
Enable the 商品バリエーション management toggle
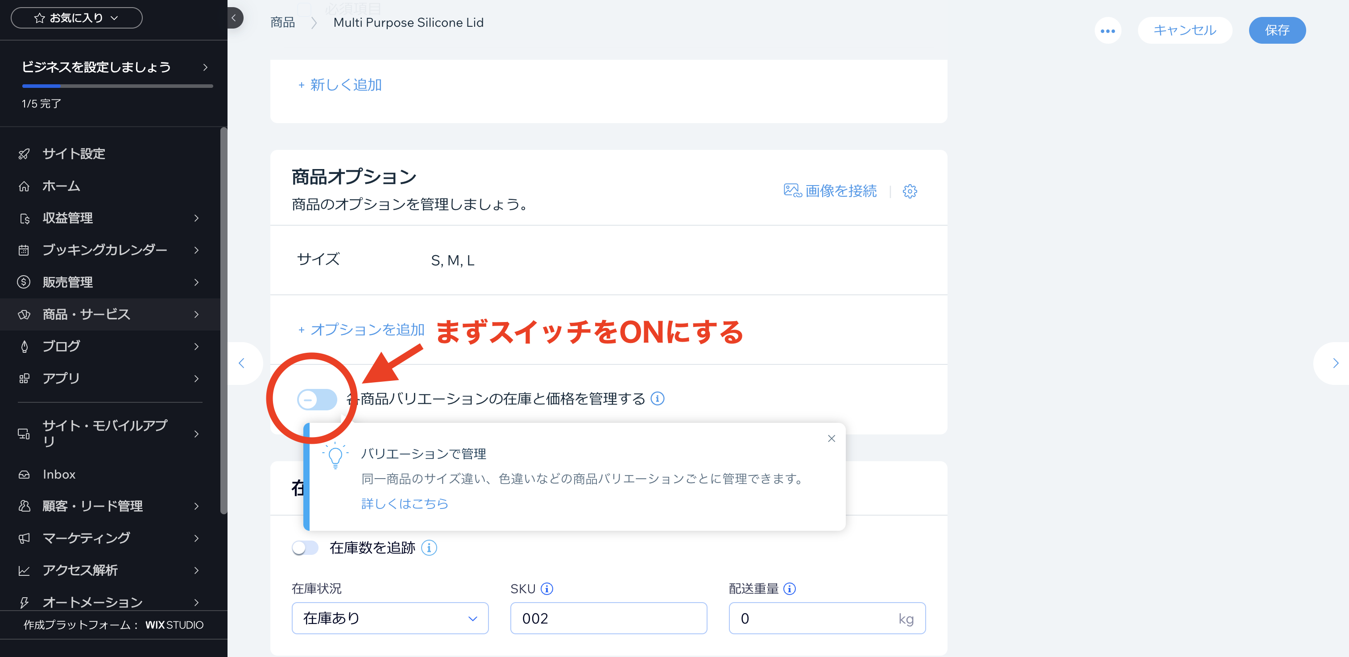(317, 399)
